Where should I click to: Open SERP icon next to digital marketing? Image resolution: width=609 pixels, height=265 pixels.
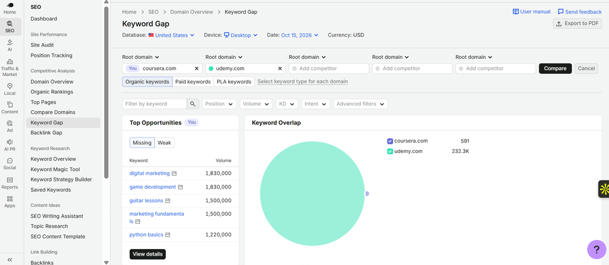[174, 174]
